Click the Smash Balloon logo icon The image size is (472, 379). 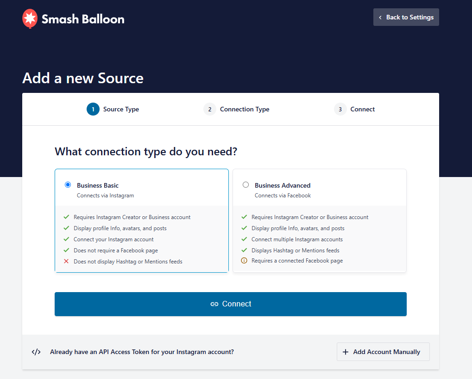30,18
